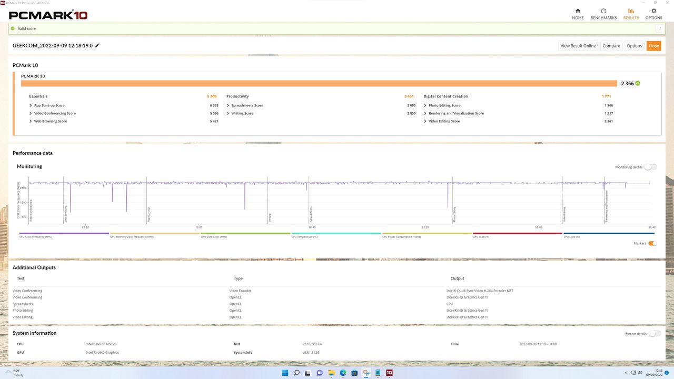Open Task View on taskbar
674x379 pixels.
(x=308, y=373)
